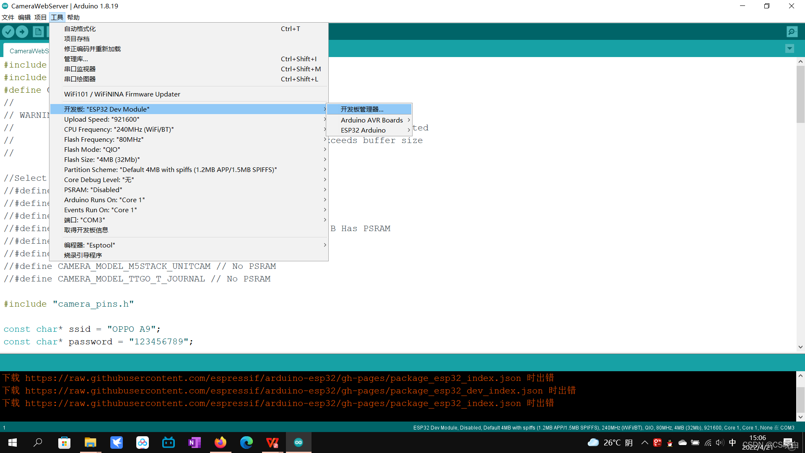
Task: Click the editor scrollbar down arrow
Action: coord(800,347)
